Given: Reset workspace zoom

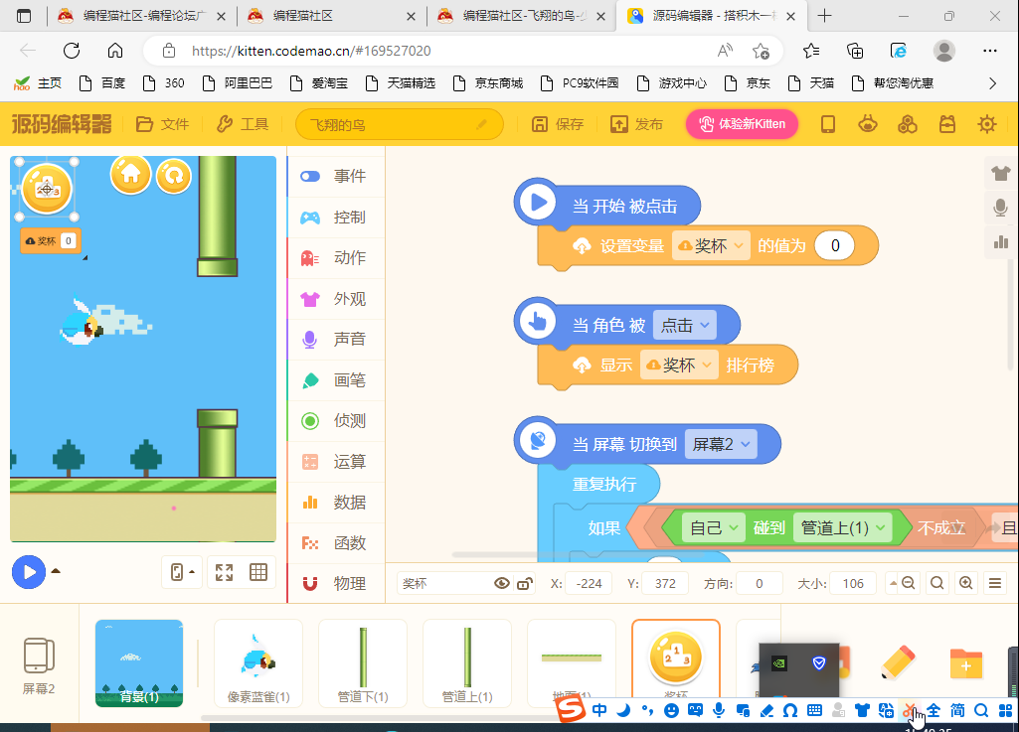Looking at the screenshot, I should point(937,583).
